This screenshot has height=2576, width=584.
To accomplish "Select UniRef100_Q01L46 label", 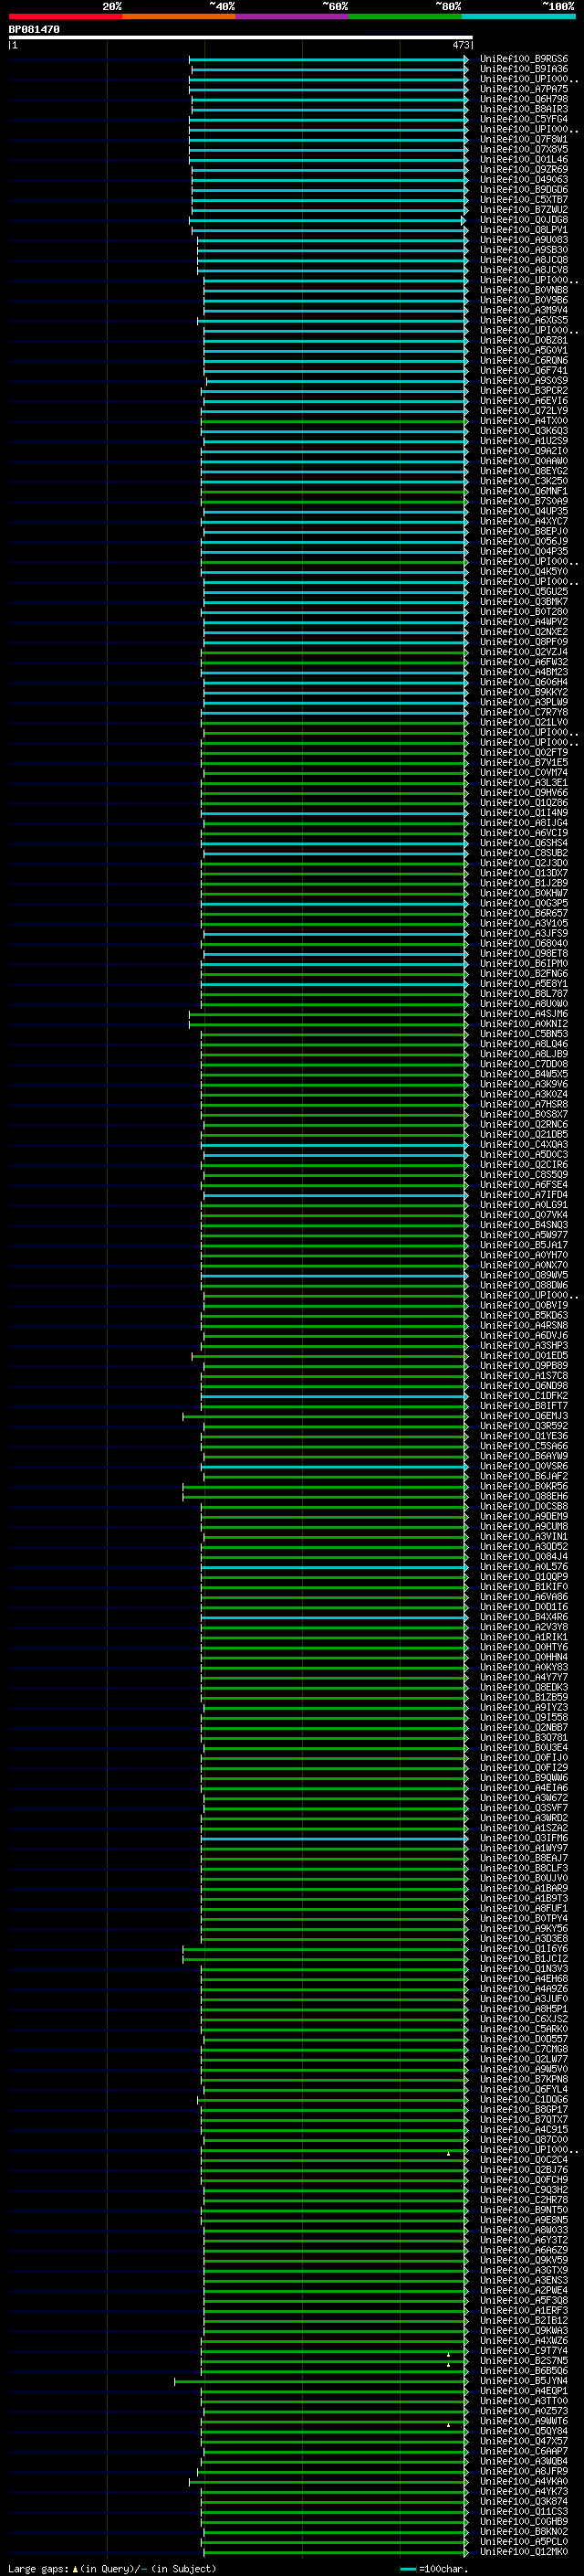I will click(x=523, y=159).
